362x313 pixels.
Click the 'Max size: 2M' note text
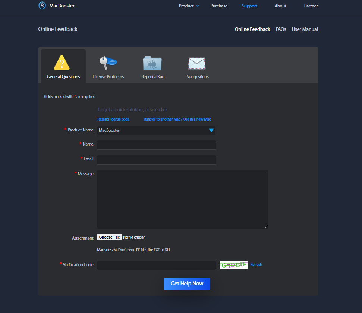pos(134,250)
